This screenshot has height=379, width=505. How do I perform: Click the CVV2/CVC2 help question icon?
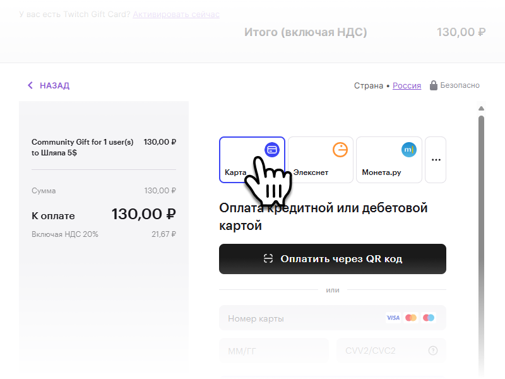pos(433,351)
